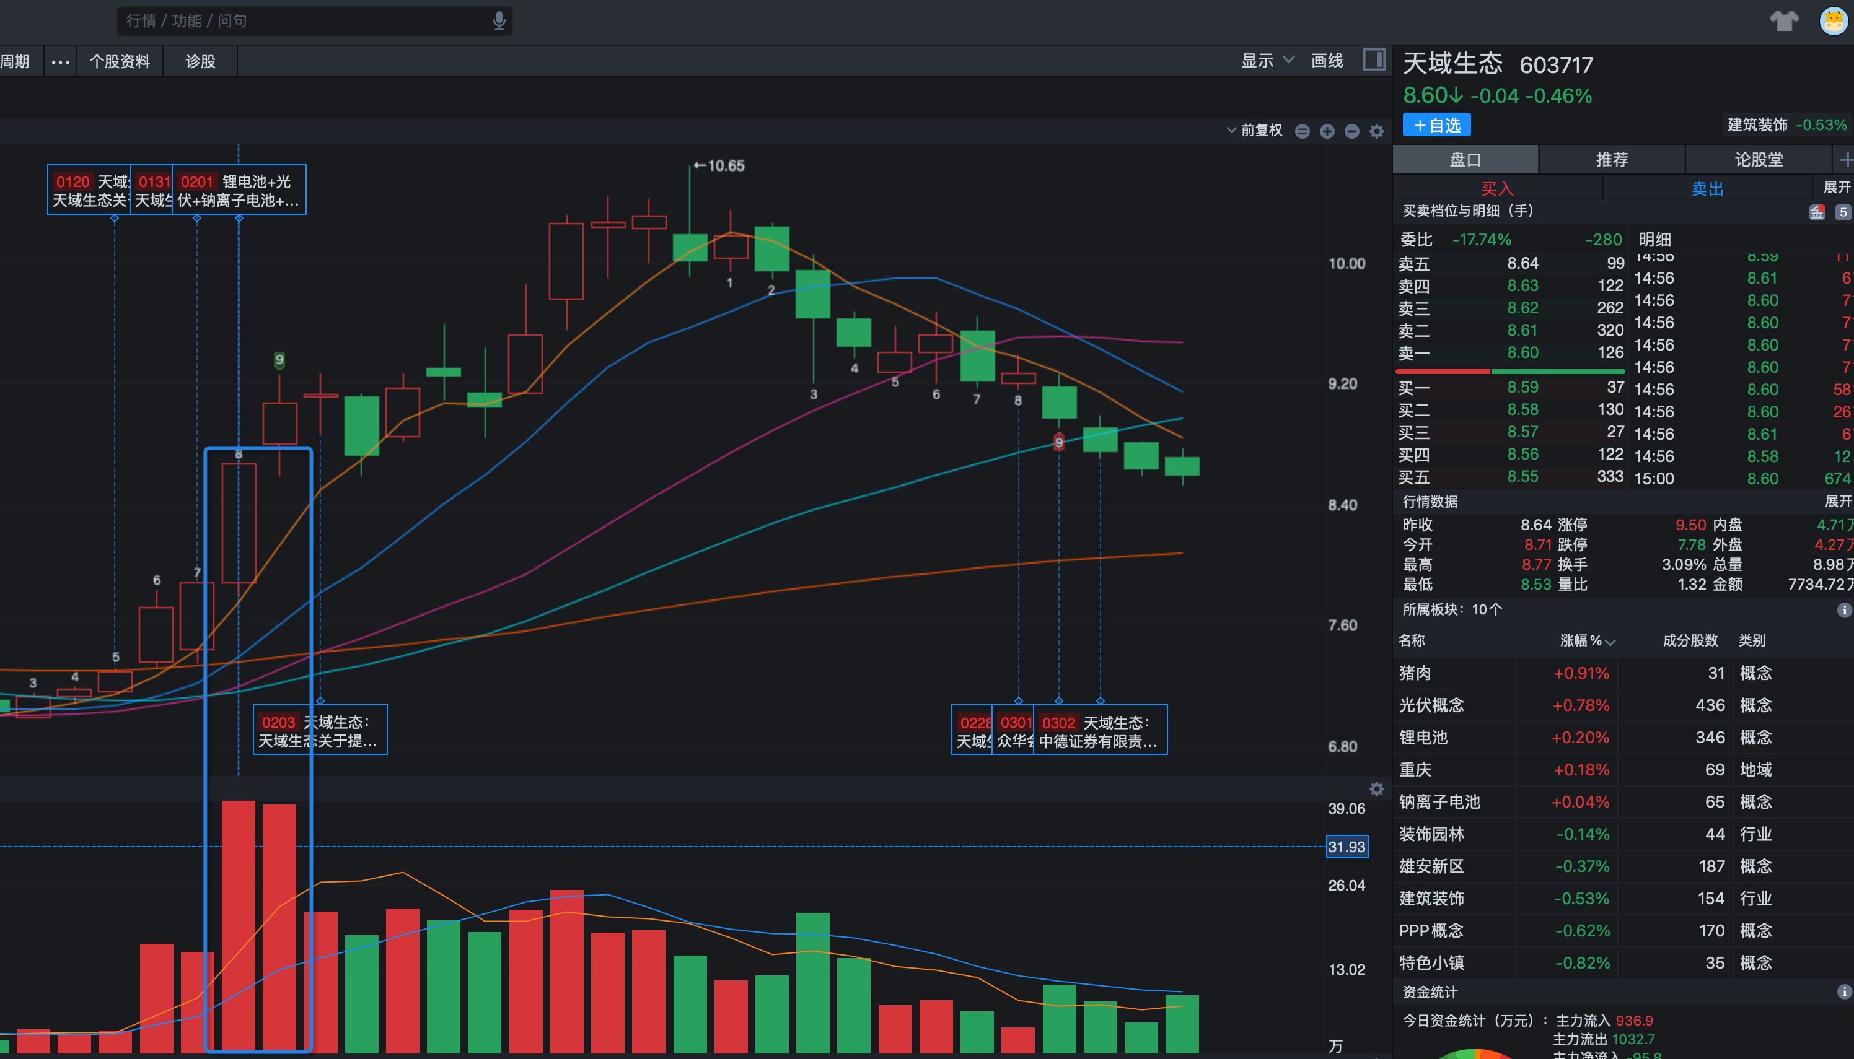Click the equals reset-zoom icon
1854x1059 pixels.
1303,131
